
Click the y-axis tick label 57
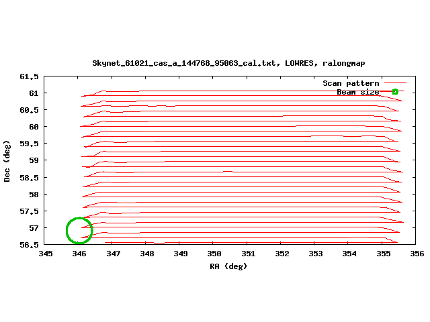[x=34, y=228]
